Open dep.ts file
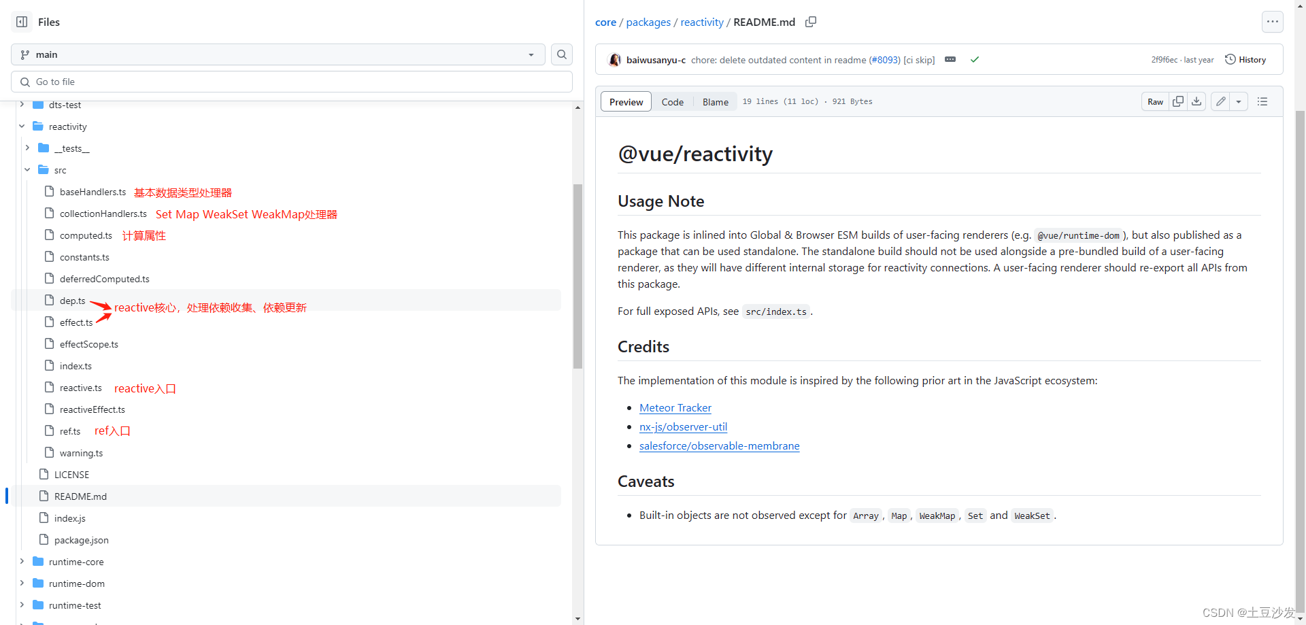Viewport: 1306px width, 625px height. click(72, 301)
